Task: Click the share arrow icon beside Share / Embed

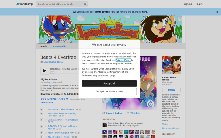Action: pyautogui.click(x=104, y=113)
